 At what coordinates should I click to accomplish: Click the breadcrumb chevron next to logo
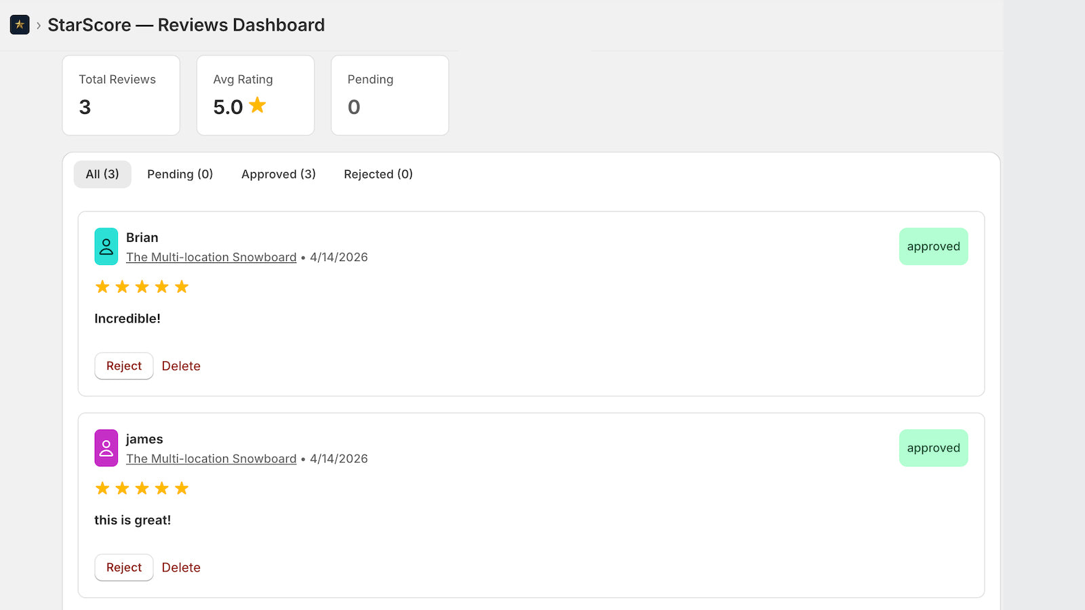coord(39,25)
